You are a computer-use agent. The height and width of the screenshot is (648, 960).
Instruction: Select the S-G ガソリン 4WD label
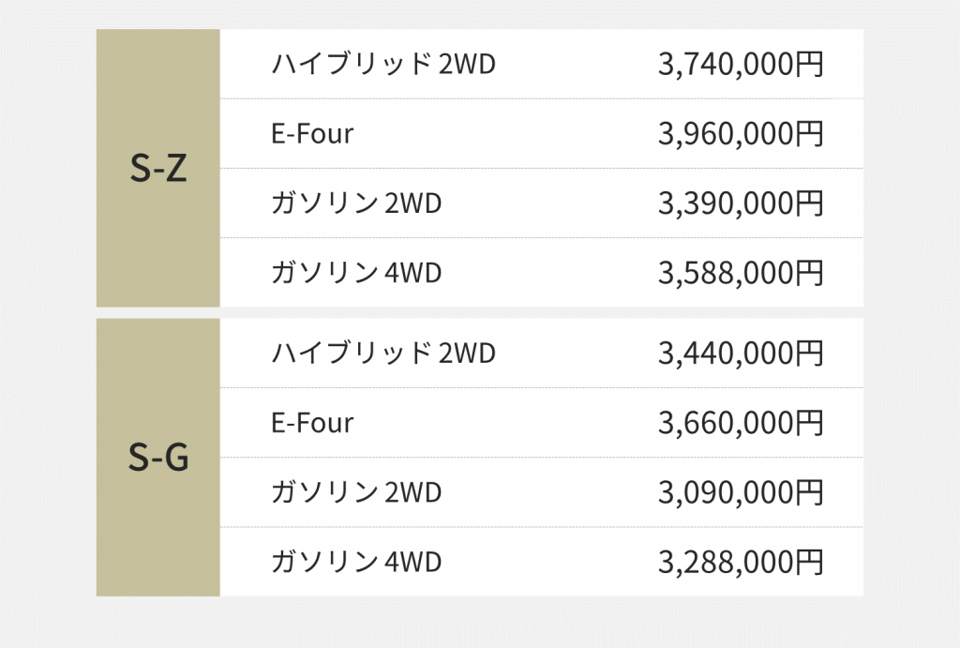click(x=355, y=561)
